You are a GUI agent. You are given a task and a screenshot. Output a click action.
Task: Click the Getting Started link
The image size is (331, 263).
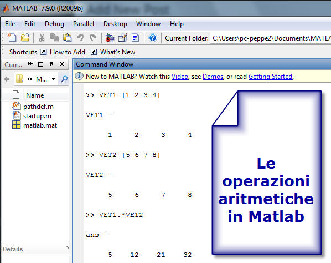coord(270,77)
